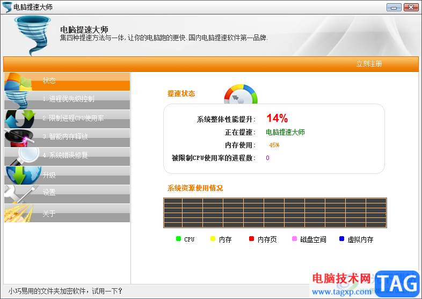The height and width of the screenshot is (299, 422).
Task: Click the green CPU legend swatch
Action: point(178,239)
